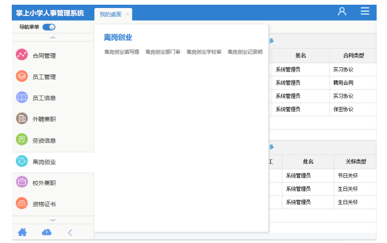Click the 离岗创业 teal icon

[22, 162]
